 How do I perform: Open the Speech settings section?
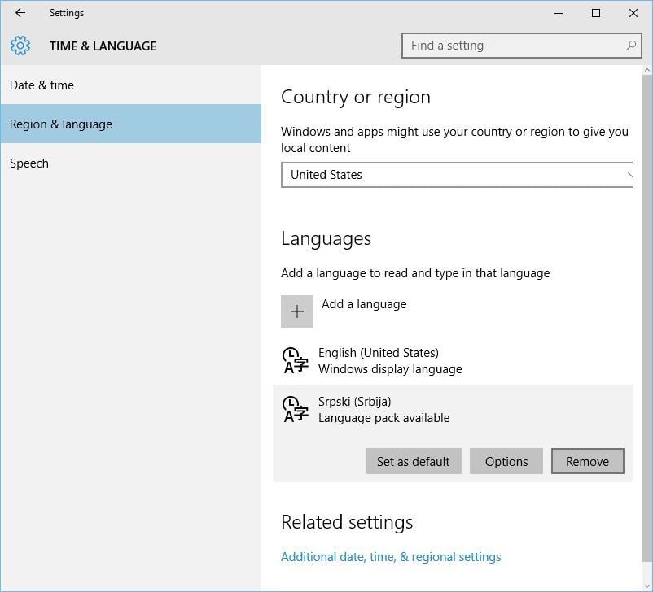tap(131, 163)
